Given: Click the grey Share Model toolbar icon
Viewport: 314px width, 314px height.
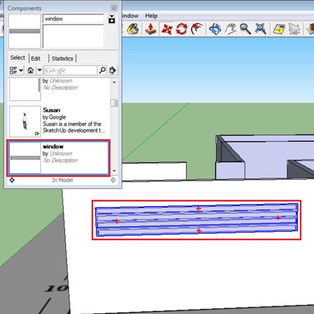Looking at the screenshot, I should [295, 29].
